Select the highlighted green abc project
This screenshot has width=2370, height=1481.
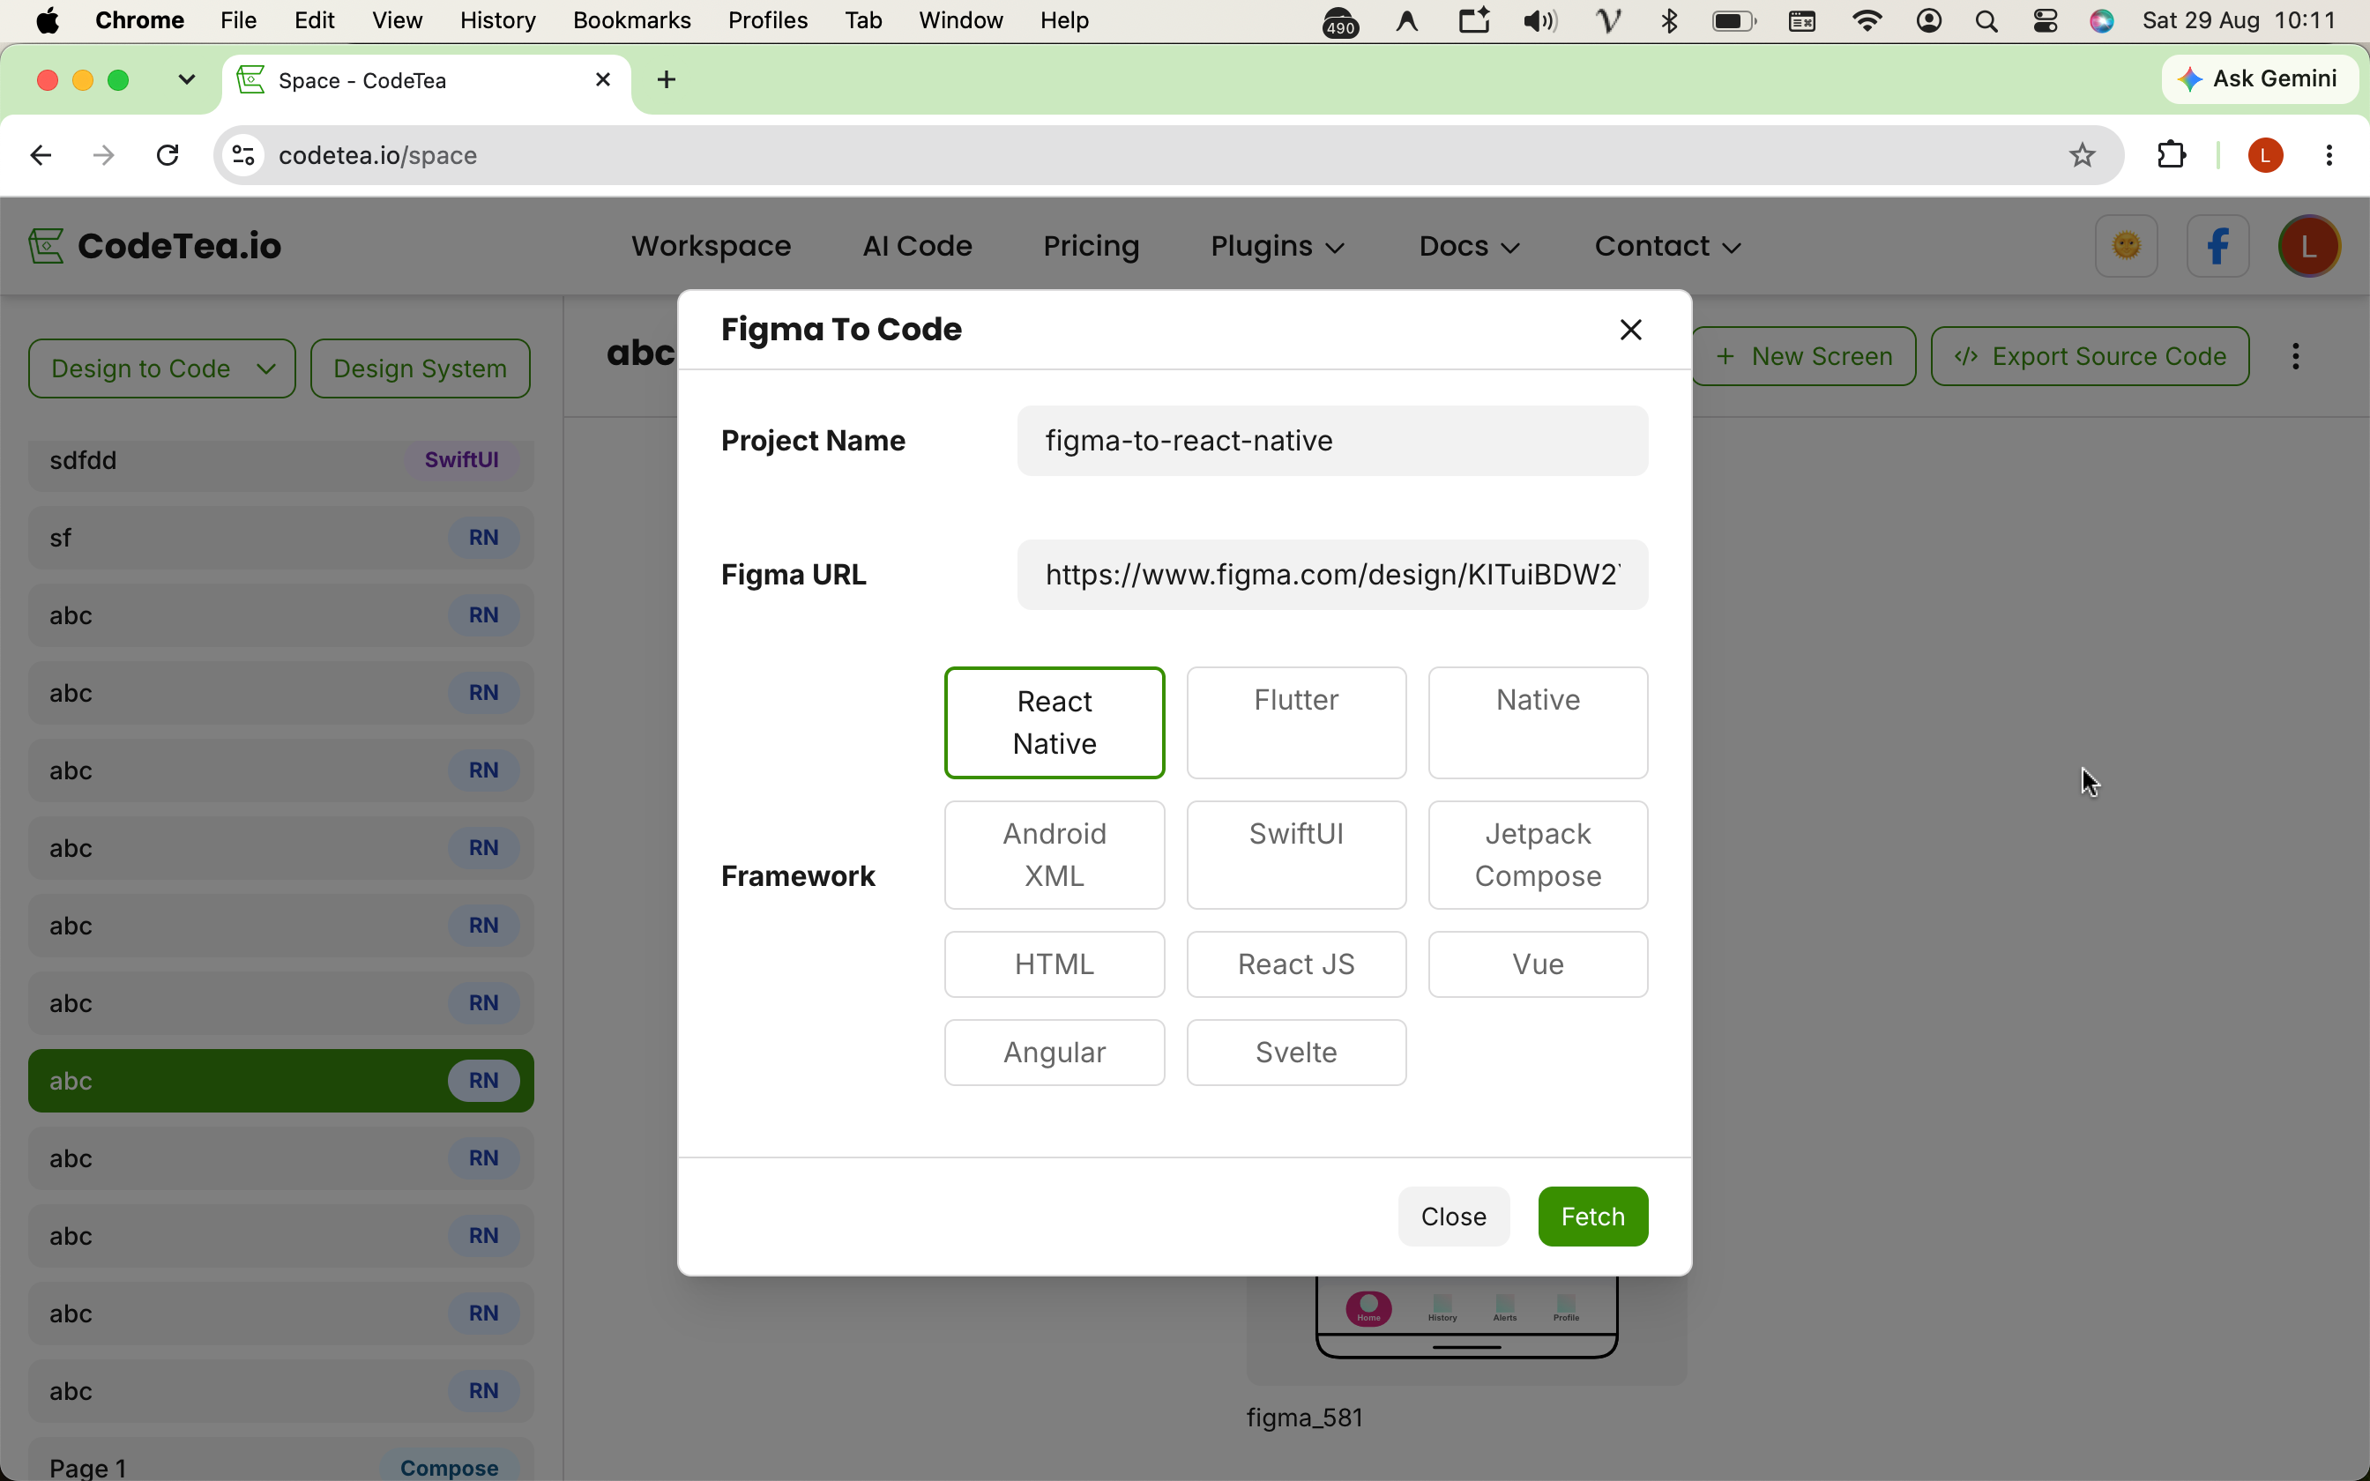point(281,1081)
